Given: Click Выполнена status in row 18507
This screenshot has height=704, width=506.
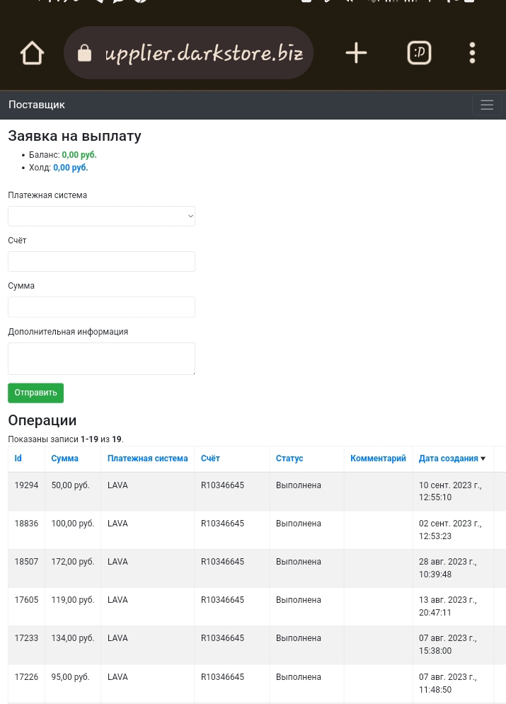Looking at the screenshot, I should point(299,562).
